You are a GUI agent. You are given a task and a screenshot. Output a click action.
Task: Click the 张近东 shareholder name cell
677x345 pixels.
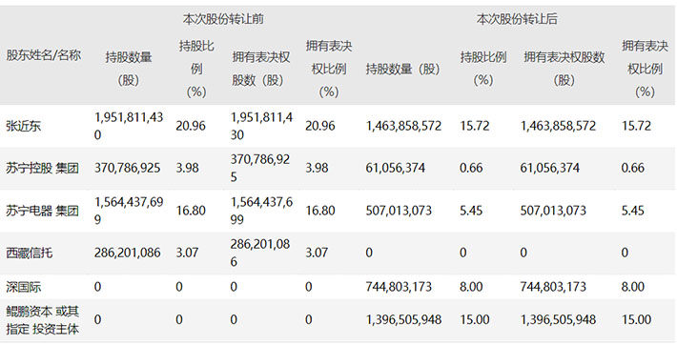(x=23, y=126)
